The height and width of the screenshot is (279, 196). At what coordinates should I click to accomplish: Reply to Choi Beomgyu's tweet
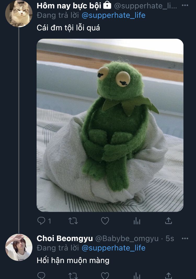[41, 275]
